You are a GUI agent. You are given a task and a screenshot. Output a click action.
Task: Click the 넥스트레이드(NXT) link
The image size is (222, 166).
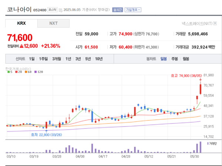pyautogui.click(x=197, y=23)
